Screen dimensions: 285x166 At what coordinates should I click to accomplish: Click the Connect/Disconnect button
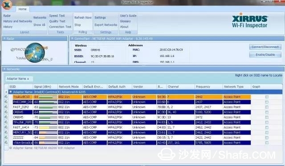(265, 47)
